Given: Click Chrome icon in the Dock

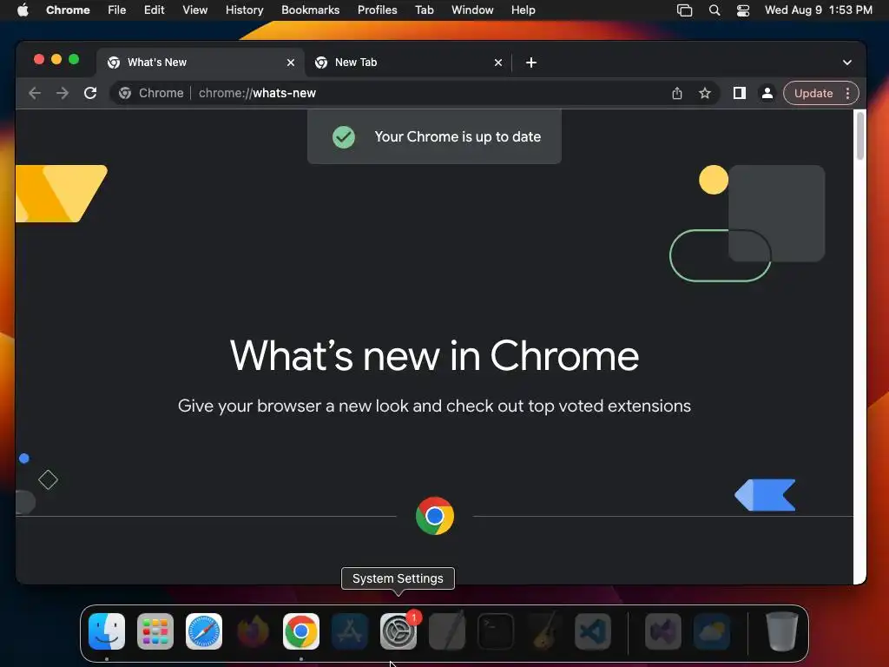Looking at the screenshot, I should pos(301,631).
